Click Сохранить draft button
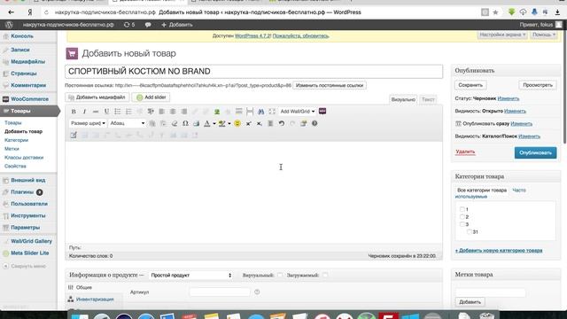567x319 pixels. (470, 85)
